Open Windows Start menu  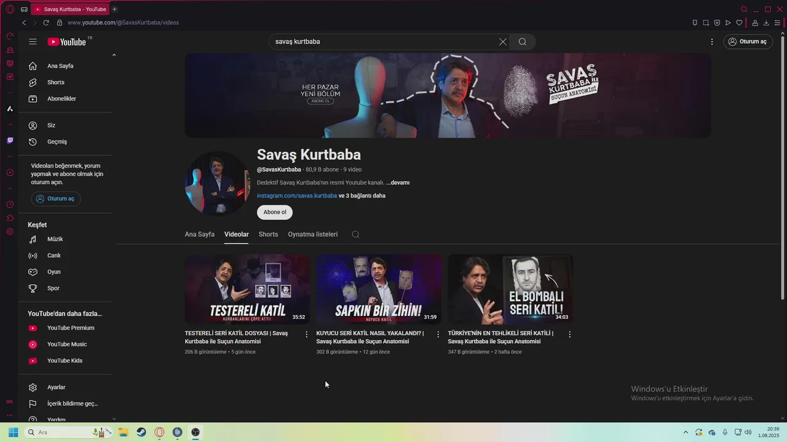point(13,432)
